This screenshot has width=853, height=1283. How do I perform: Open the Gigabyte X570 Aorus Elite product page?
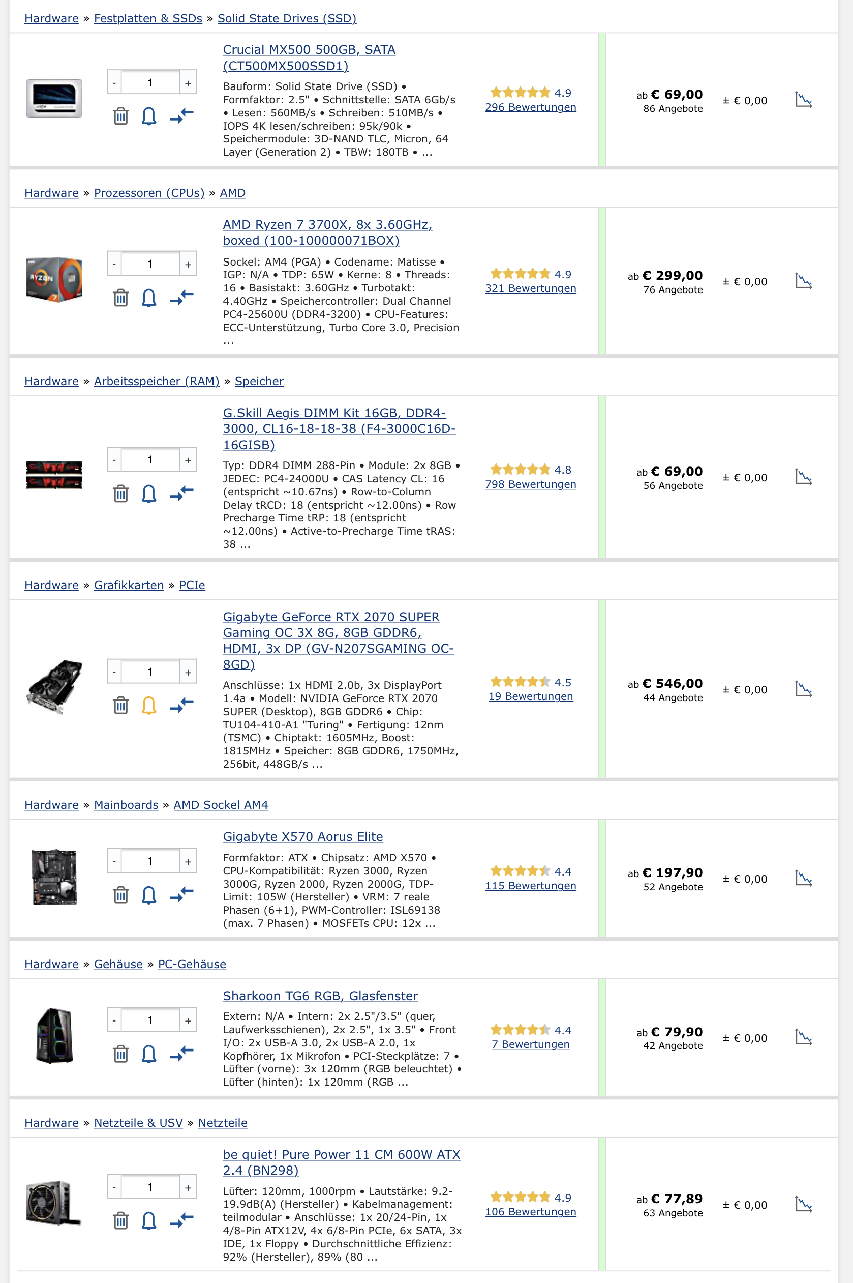pos(302,836)
